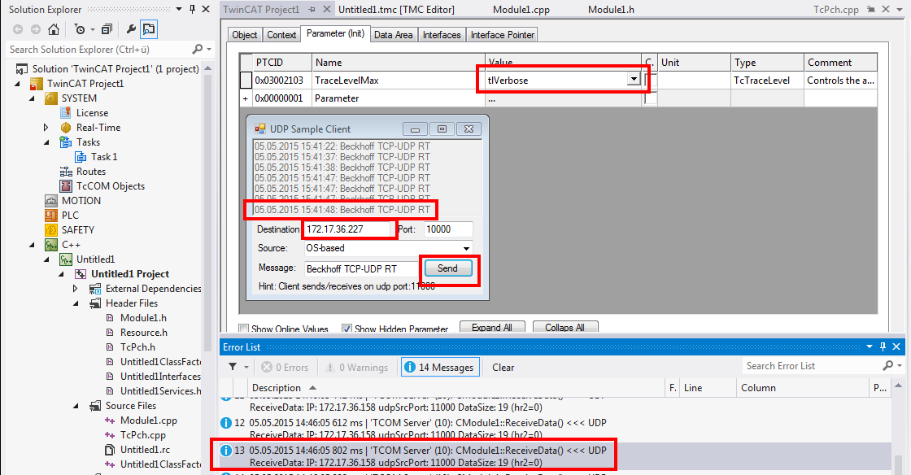The image size is (911, 475).
Task: Select the Real-Time node icon
Action: tap(66, 127)
